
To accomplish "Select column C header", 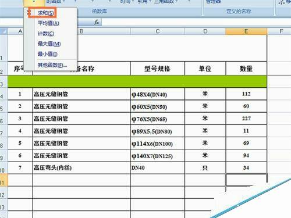I will [158, 31].
